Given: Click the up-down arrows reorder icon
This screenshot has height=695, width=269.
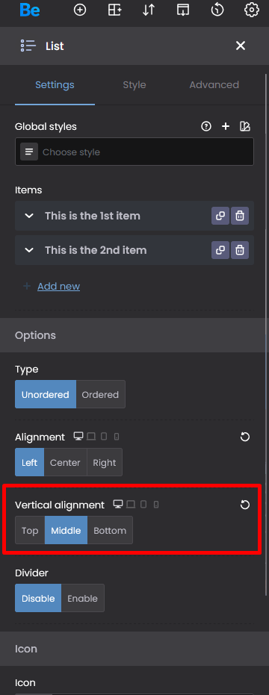Looking at the screenshot, I should [149, 10].
